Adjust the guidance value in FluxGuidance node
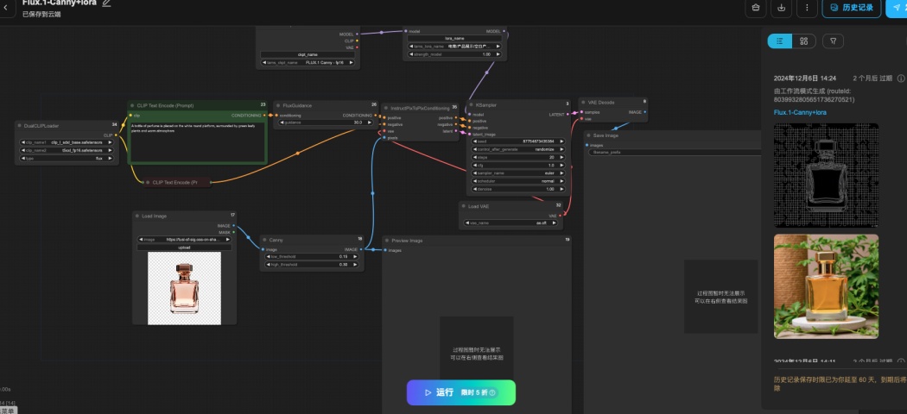The image size is (907, 414). pos(327,122)
